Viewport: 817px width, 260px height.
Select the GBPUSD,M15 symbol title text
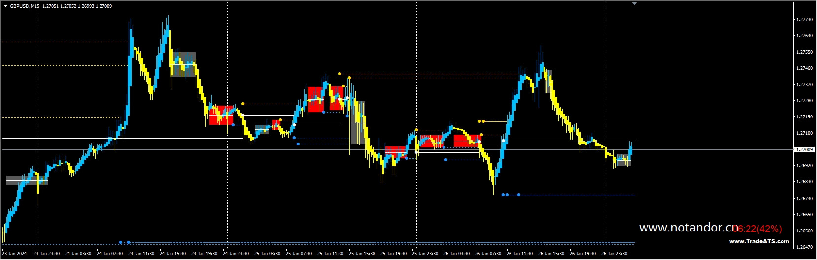(25, 6)
